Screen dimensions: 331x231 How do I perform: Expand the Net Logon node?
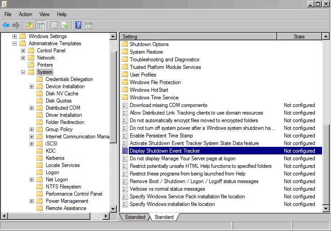(31, 180)
